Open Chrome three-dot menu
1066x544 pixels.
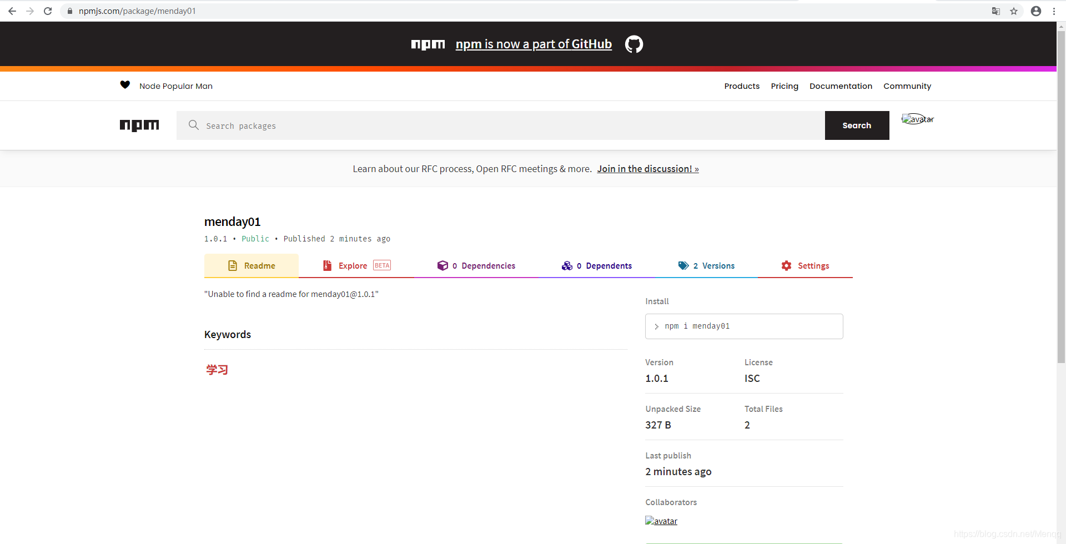[x=1054, y=11]
